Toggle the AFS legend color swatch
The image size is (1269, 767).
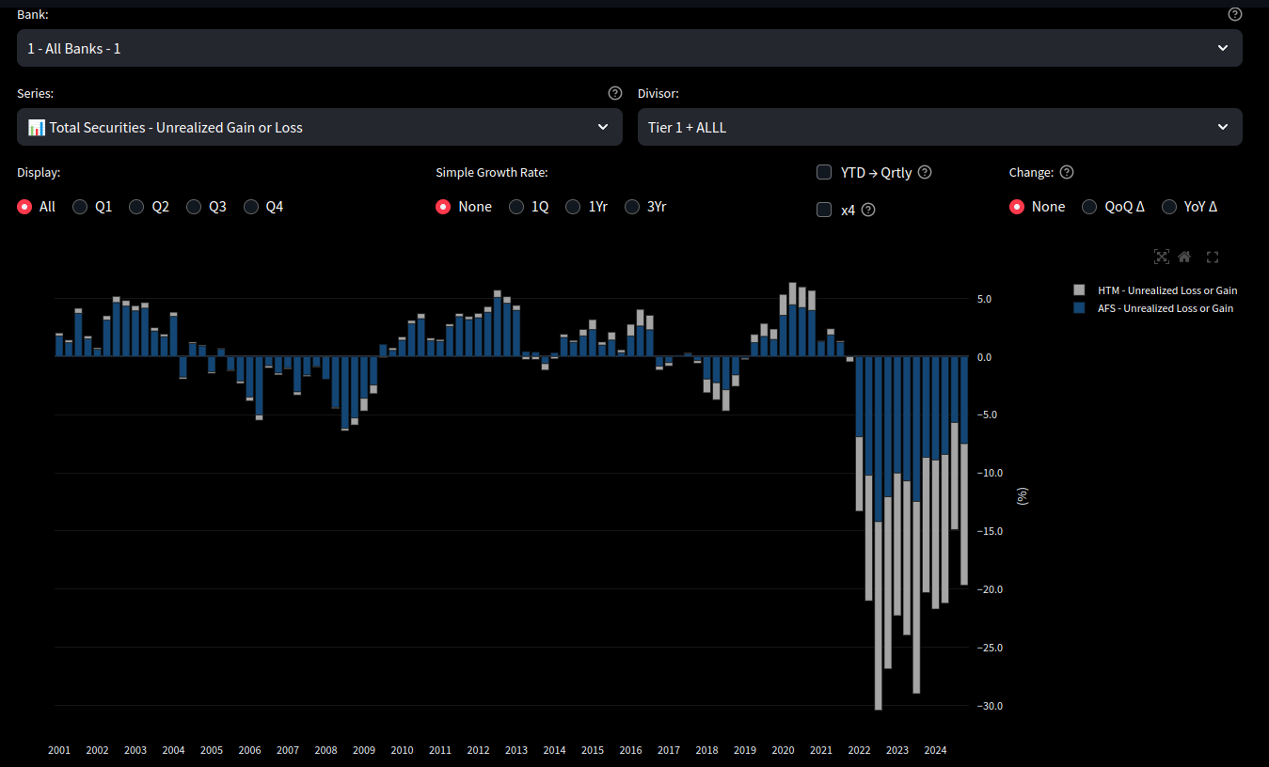pos(1079,308)
